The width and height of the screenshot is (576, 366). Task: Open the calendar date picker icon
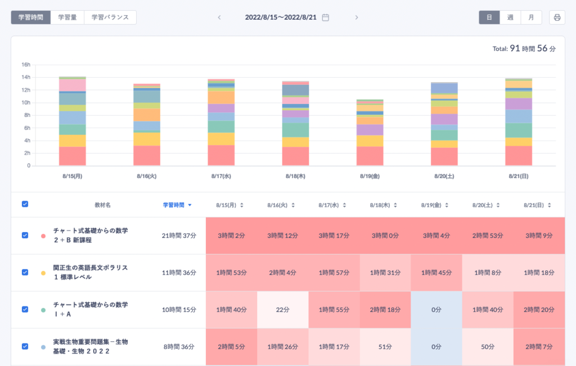(326, 17)
